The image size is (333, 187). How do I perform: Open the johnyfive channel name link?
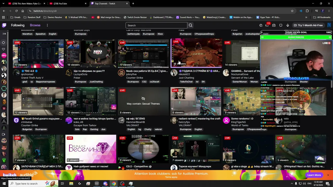(131, 74)
